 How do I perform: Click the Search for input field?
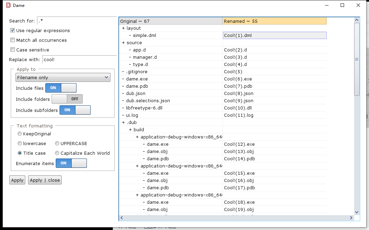point(77,21)
